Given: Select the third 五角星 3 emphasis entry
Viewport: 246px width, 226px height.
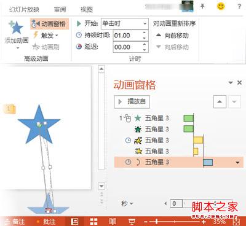Looking at the screenshot, I should click(178, 140).
